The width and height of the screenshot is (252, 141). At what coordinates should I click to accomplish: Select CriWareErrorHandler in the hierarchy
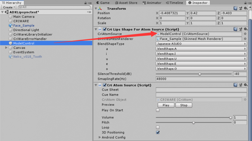[30, 39]
